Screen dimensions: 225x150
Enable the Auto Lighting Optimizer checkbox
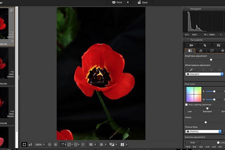(x=186, y=105)
